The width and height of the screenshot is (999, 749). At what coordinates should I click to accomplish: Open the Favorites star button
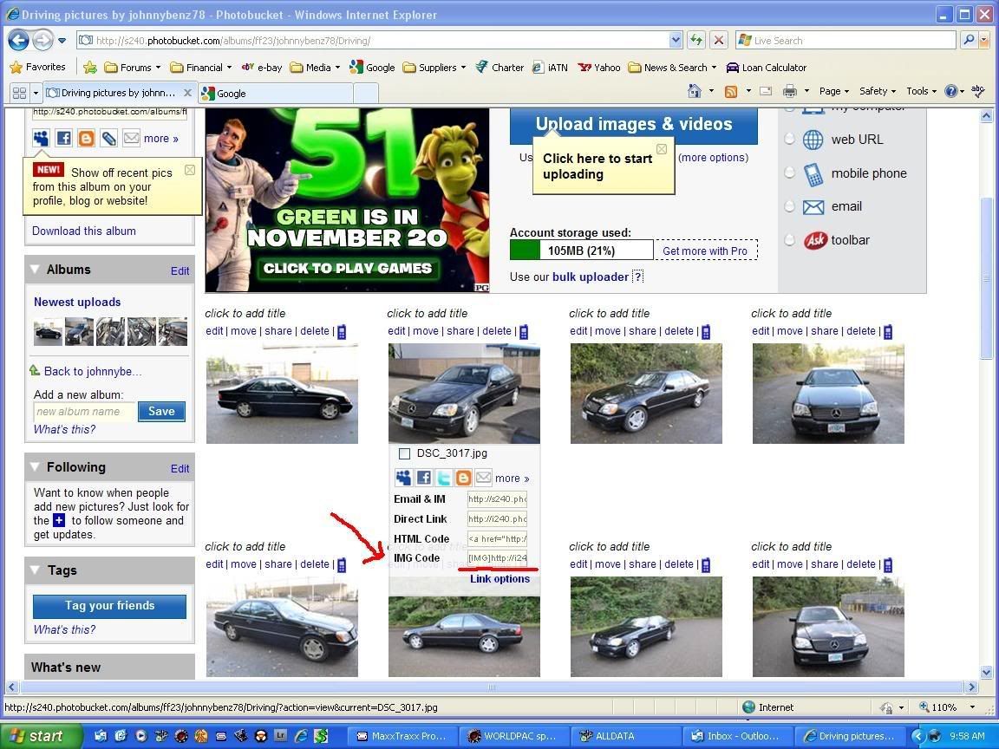point(37,67)
